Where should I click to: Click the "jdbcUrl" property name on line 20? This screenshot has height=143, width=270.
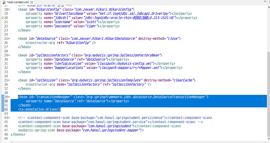(x=62, y=18)
